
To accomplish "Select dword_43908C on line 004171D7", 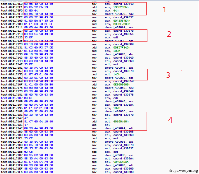I will pos(115,155).
